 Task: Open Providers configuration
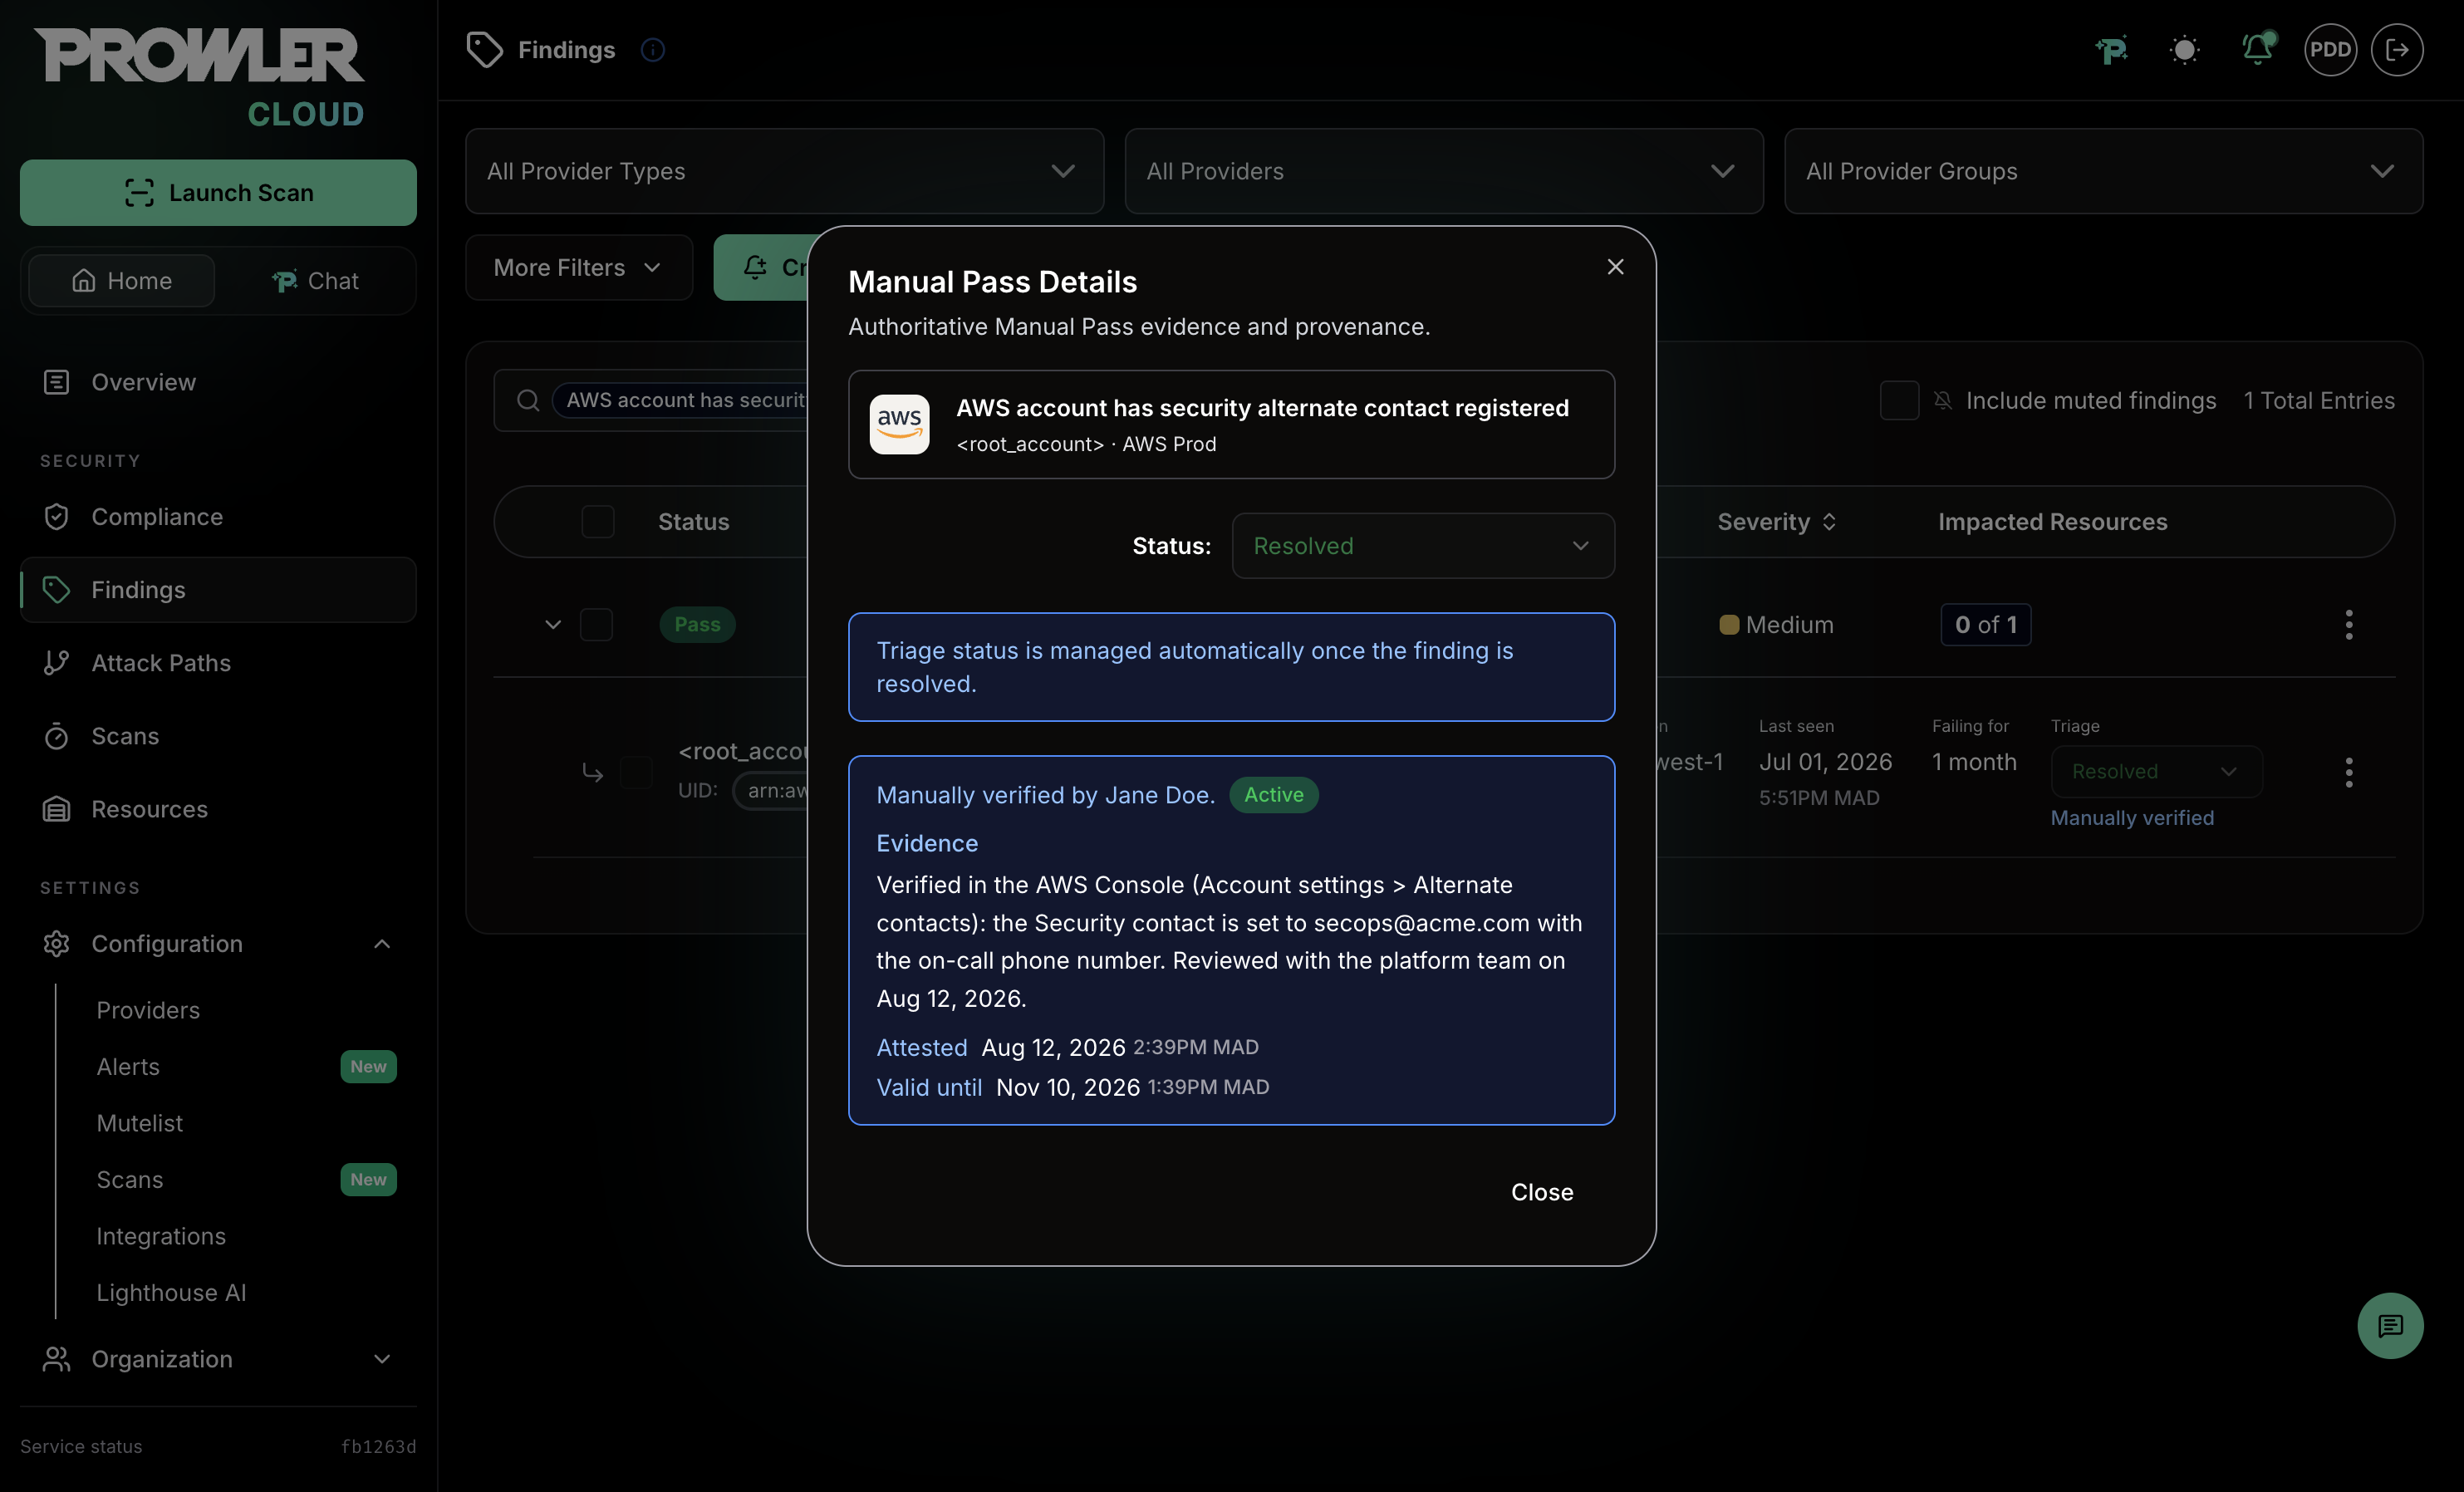(148, 1010)
